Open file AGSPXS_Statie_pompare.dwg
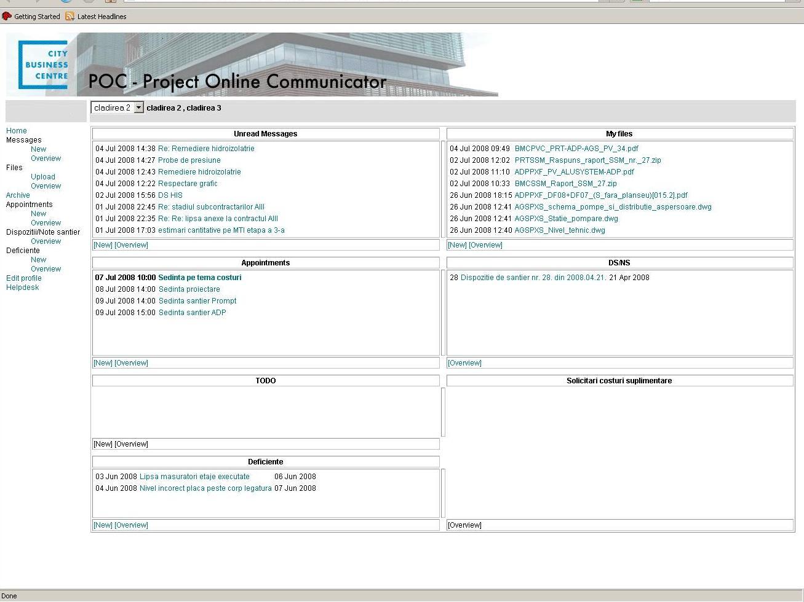This screenshot has width=804, height=602. 567,219
